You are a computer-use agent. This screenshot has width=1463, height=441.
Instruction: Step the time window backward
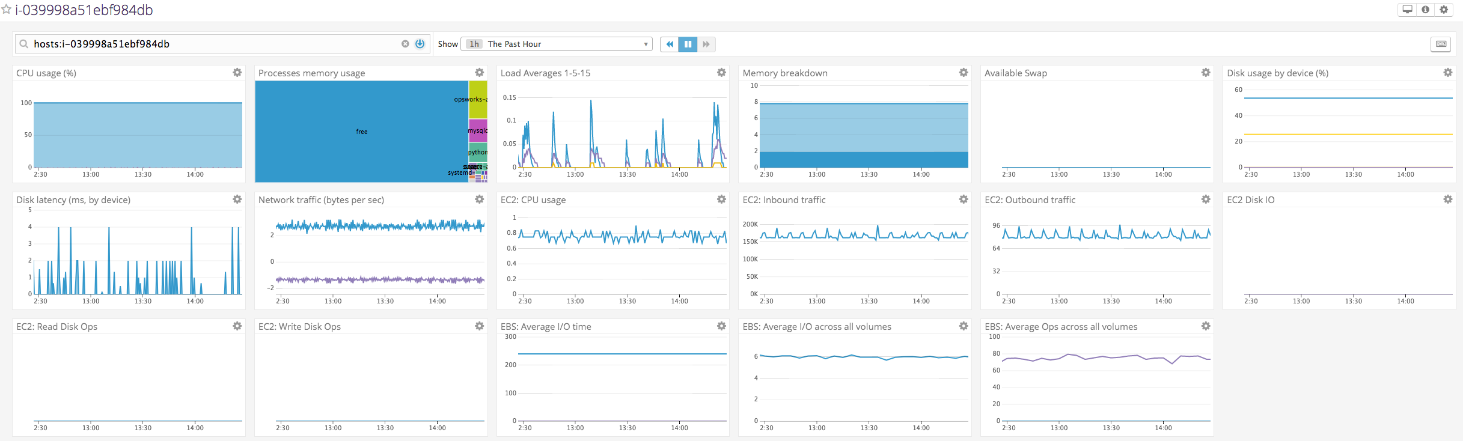(669, 44)
